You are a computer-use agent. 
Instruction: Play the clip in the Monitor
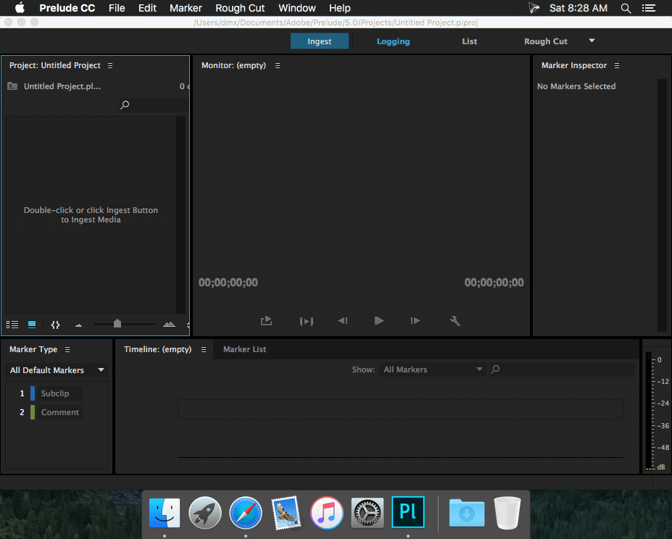click(379, 320)
